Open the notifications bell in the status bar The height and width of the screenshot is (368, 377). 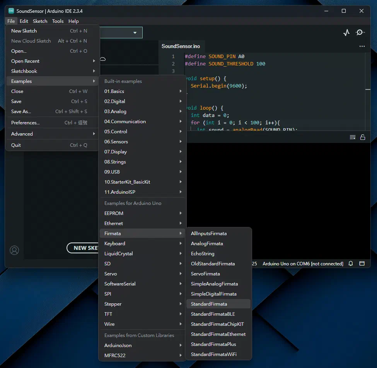(350, 263)
